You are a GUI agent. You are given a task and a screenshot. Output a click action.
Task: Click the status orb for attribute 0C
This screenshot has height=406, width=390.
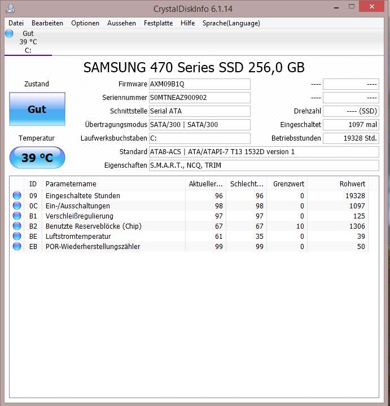[x=17, y=206]
